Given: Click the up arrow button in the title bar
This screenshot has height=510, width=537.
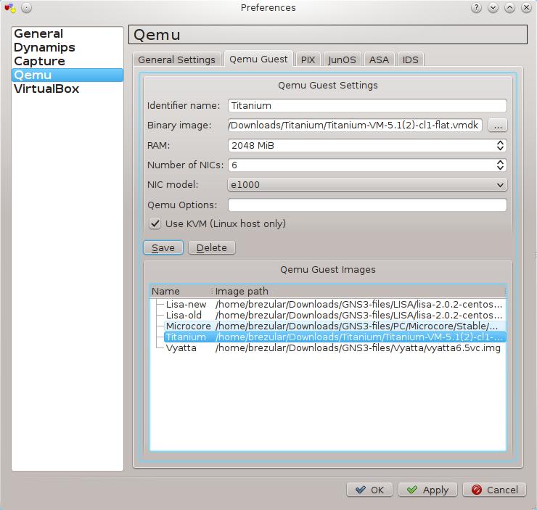Looking at the screenshot, I should pos(509,7).
